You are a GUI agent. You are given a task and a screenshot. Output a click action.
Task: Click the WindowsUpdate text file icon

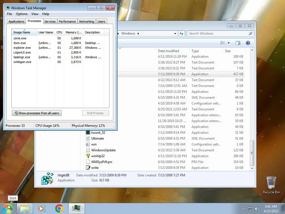88,150
